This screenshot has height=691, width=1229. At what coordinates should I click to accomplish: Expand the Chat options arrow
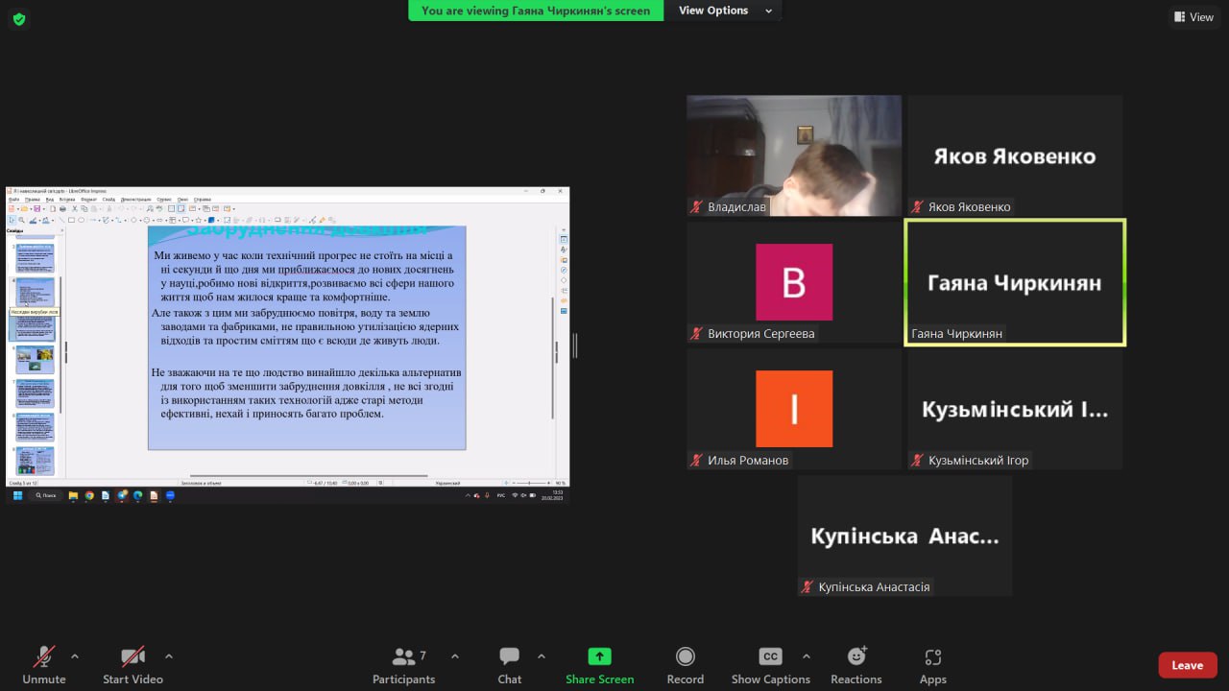pos(542,656)
